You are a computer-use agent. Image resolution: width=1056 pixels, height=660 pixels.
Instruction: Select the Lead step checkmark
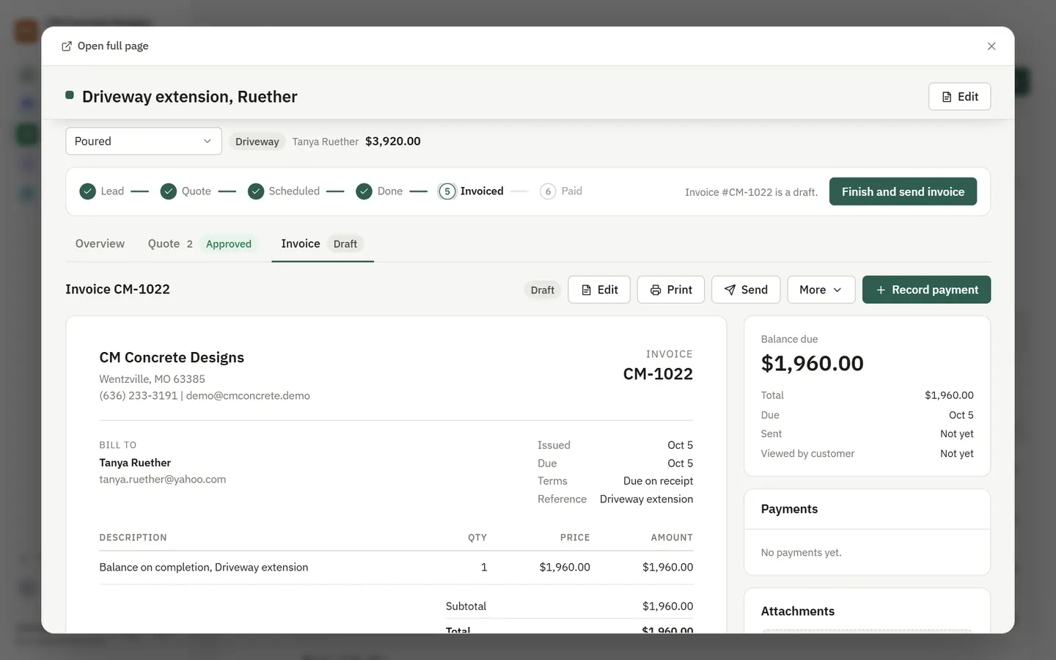click(x=87, y=191)
